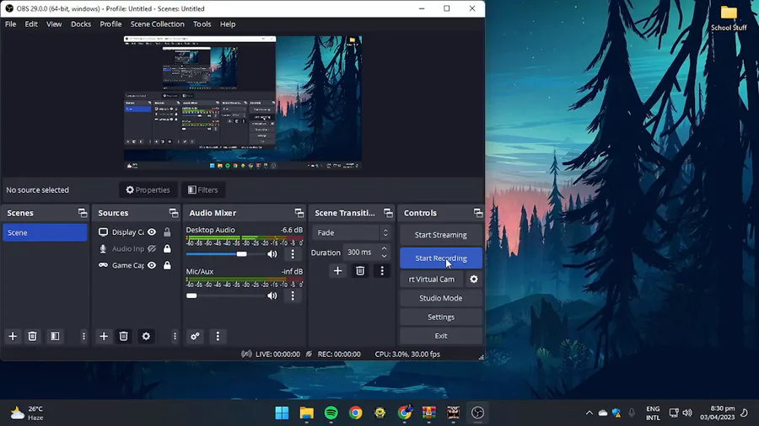Add a new scene with plus icon
Screen dimensions: 759x426
tap(13, 336)
